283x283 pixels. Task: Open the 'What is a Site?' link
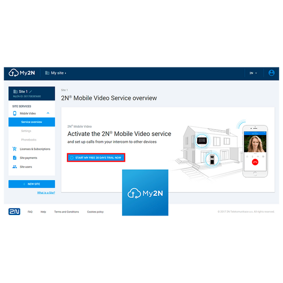tap(46, 193)
